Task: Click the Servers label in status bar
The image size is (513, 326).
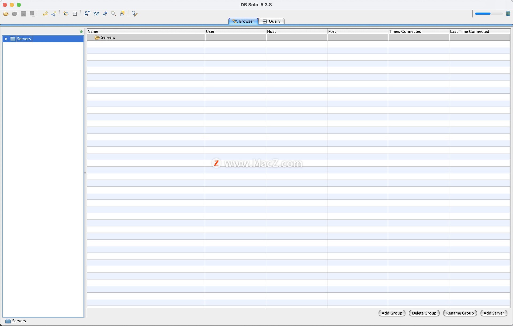Action: [19, 321]
